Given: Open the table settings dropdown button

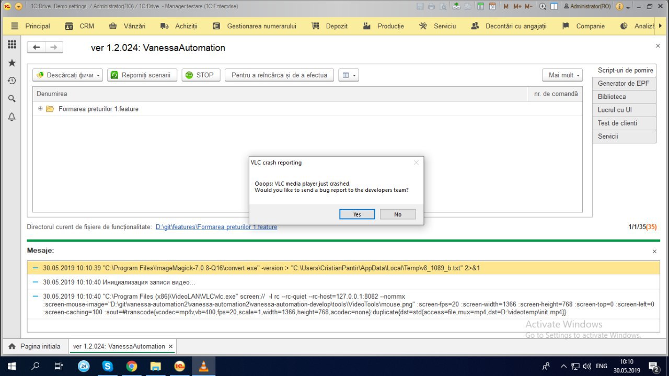Looking at the screenshot, I should (349, 75).
